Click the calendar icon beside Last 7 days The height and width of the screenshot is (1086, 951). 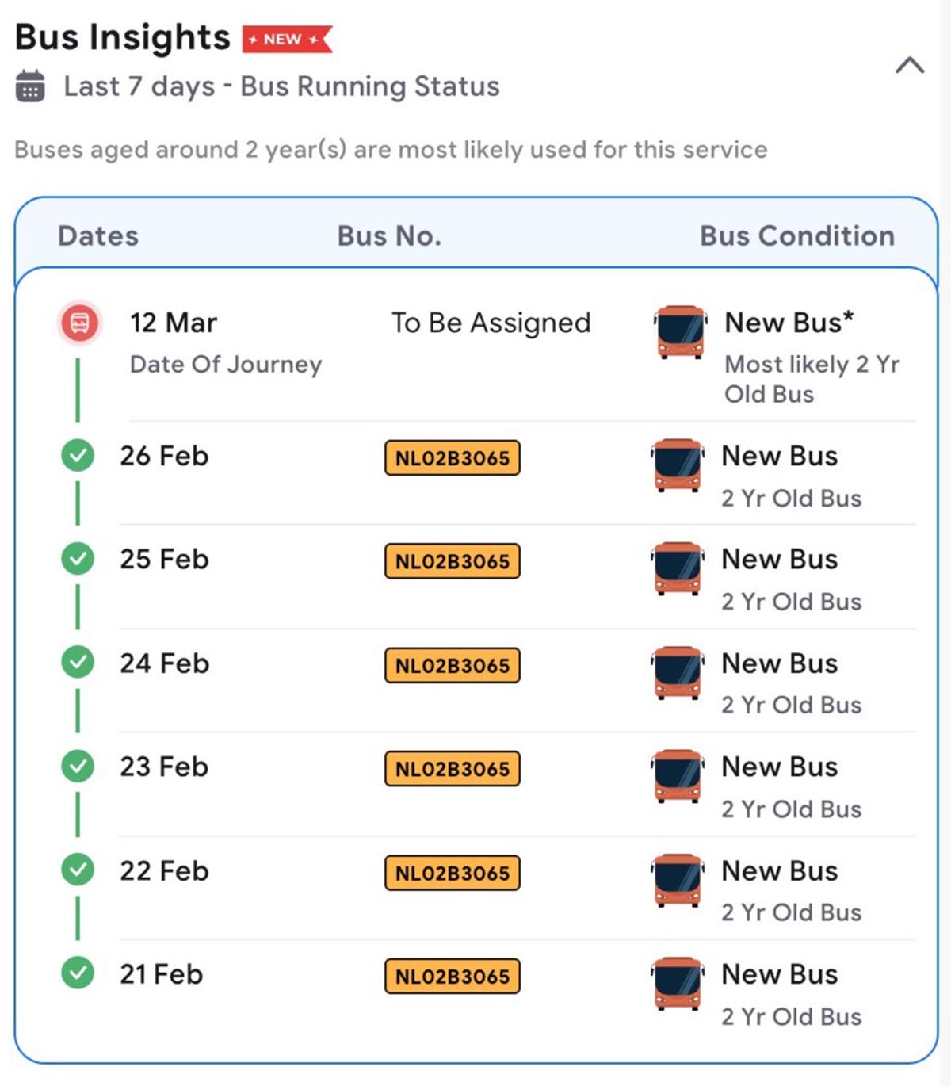pyautogui.click(x=31, y=86)
